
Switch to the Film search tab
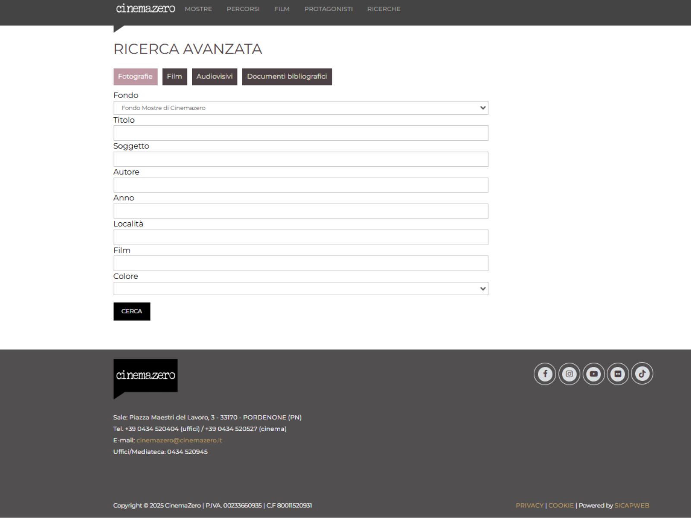click(174, 76)
